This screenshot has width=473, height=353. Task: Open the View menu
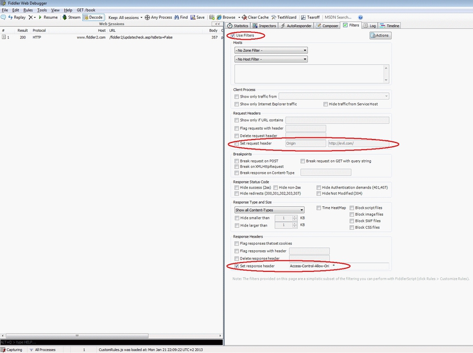click(55, 10)
